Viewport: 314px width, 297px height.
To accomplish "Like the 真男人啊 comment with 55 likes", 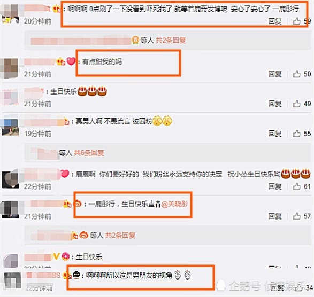I will [x=296, y=134].
